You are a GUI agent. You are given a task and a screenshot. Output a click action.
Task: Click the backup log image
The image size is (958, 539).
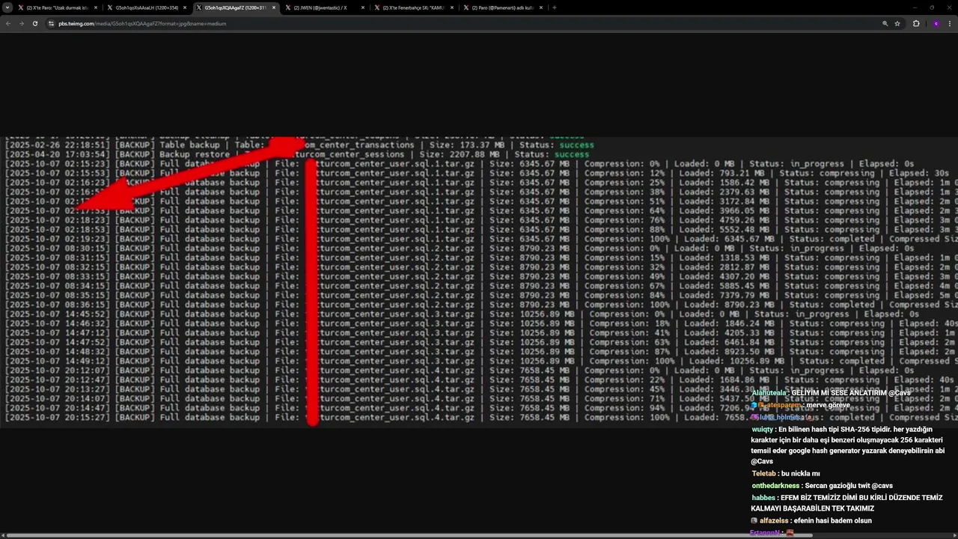(479, 281)
